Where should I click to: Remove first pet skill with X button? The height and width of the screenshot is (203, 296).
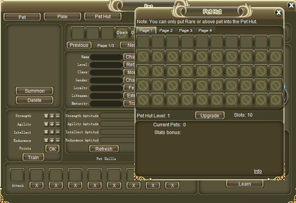click(36, 186)
